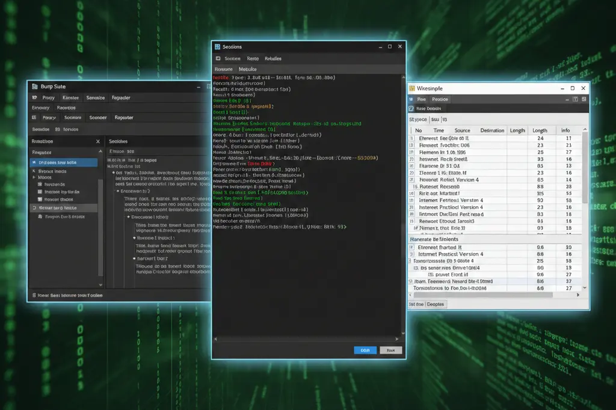This screenshot has width=616, height=410.
Task: Collapse the nested entry under Enssewen
Action: tap(127, 216)
